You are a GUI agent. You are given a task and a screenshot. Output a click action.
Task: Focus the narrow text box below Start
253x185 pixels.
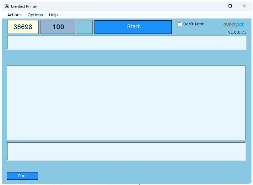click(127, 43)
